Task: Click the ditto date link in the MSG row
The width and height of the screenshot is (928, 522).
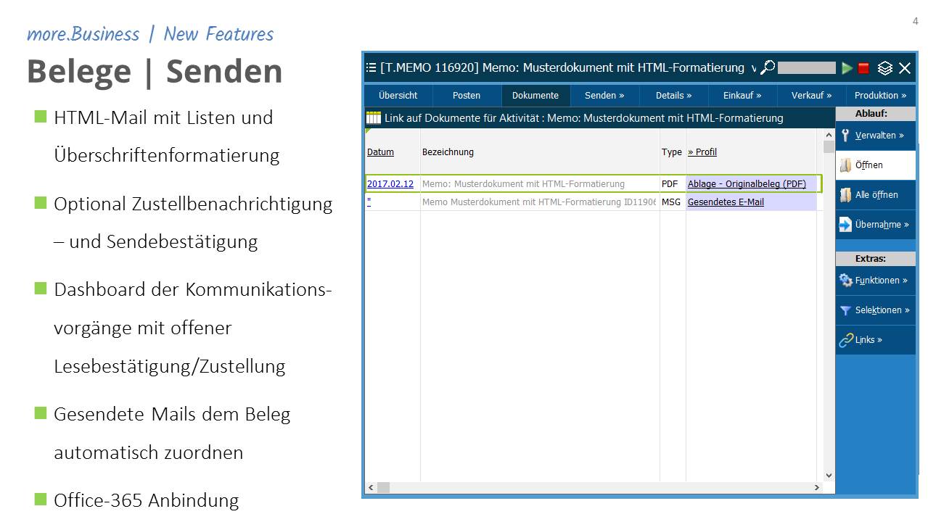Action: click(x=369, y=202)
